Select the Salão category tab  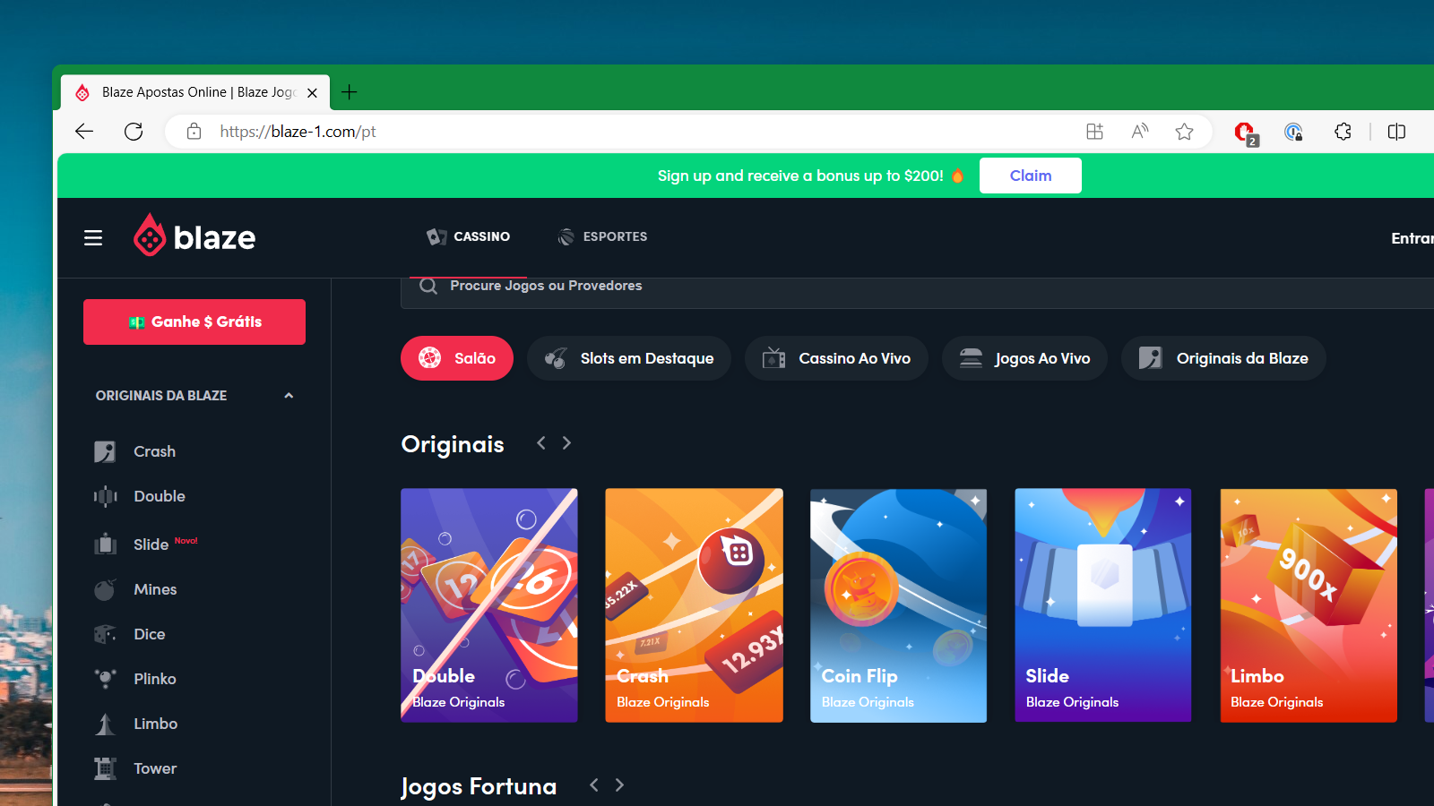click(457, 358)
